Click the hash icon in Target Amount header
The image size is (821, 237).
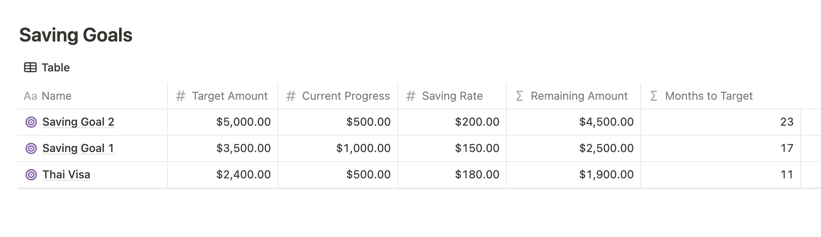181,96
